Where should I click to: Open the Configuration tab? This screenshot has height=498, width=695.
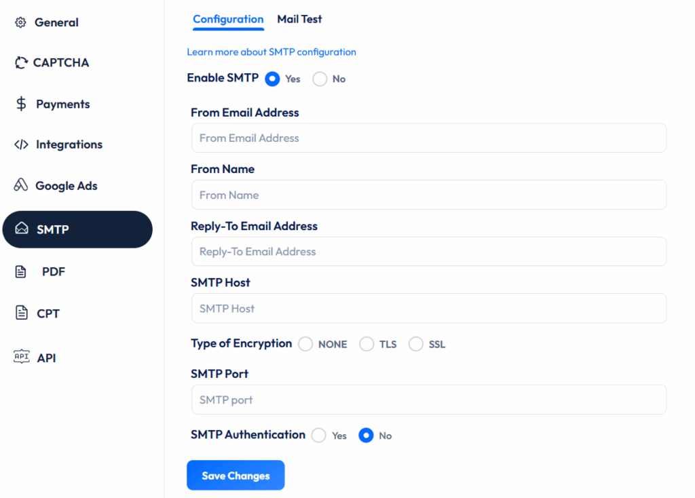[x=228, y=19]
